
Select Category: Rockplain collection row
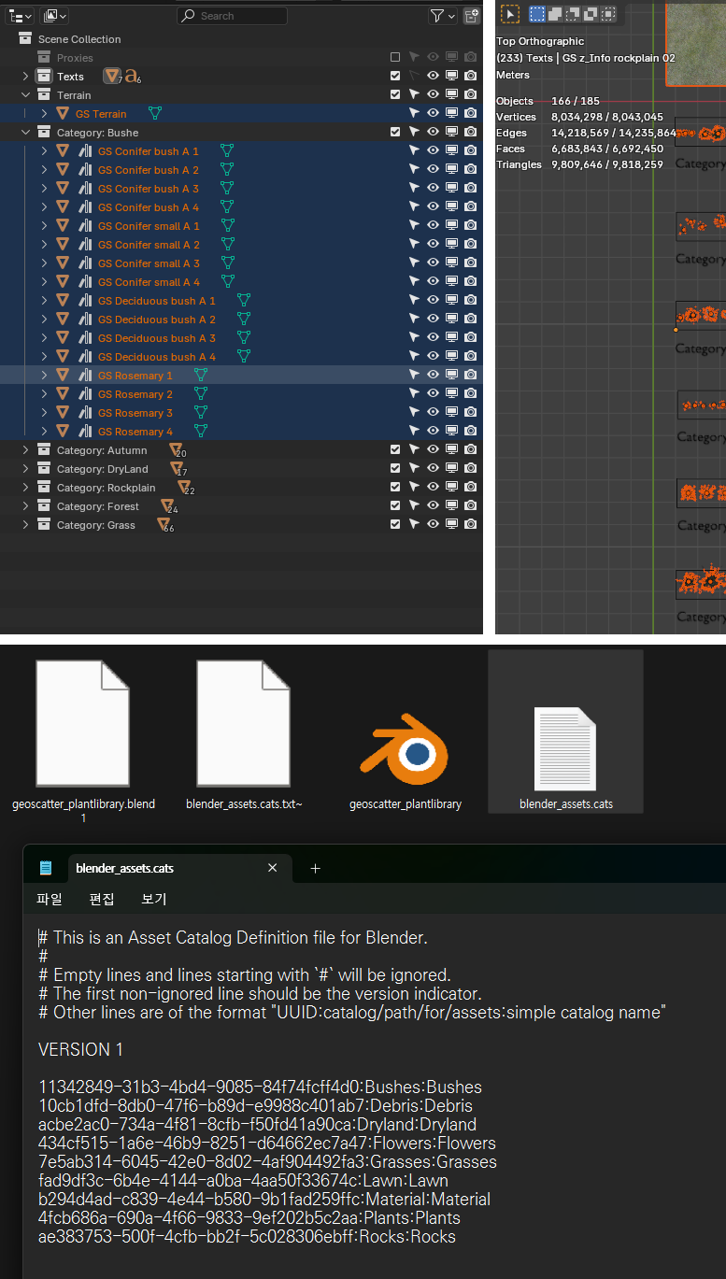pos(241,488)
